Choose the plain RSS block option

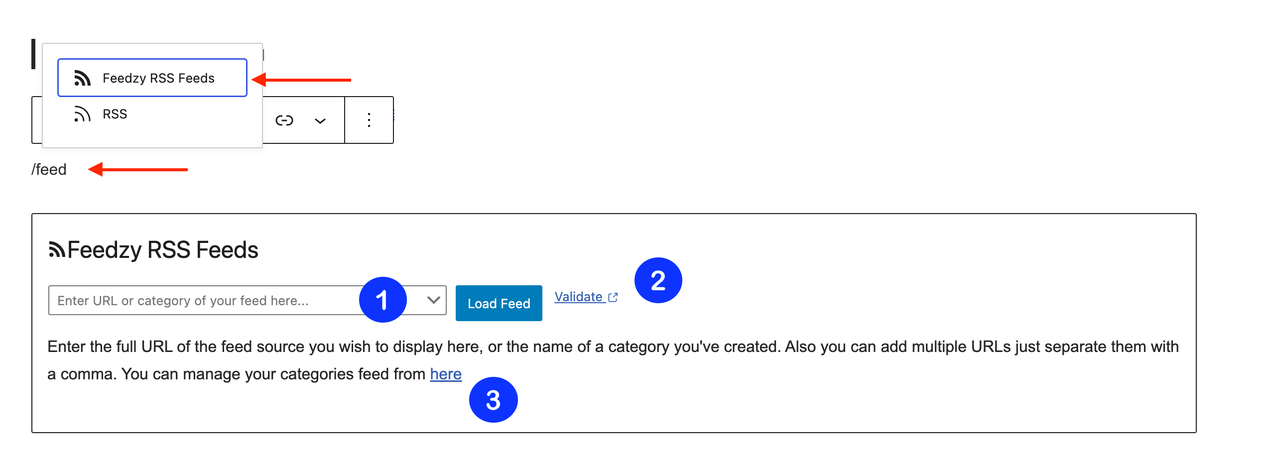[x=115, y=115]
